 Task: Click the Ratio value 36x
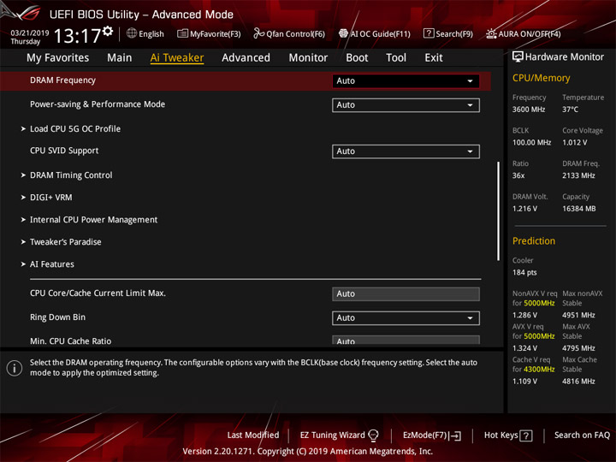pyautogui.click(x=518, y=175)
